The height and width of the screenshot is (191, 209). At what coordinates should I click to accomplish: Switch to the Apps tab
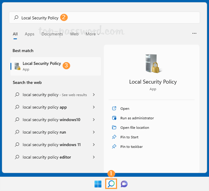tap(30, 34)
